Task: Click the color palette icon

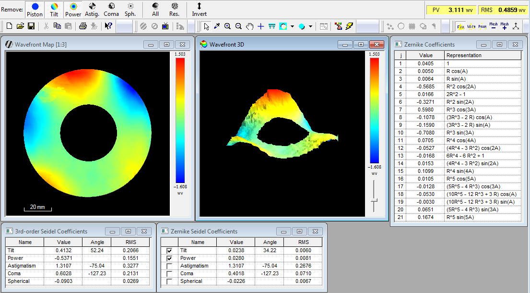Action: click(x=338, y=26)
